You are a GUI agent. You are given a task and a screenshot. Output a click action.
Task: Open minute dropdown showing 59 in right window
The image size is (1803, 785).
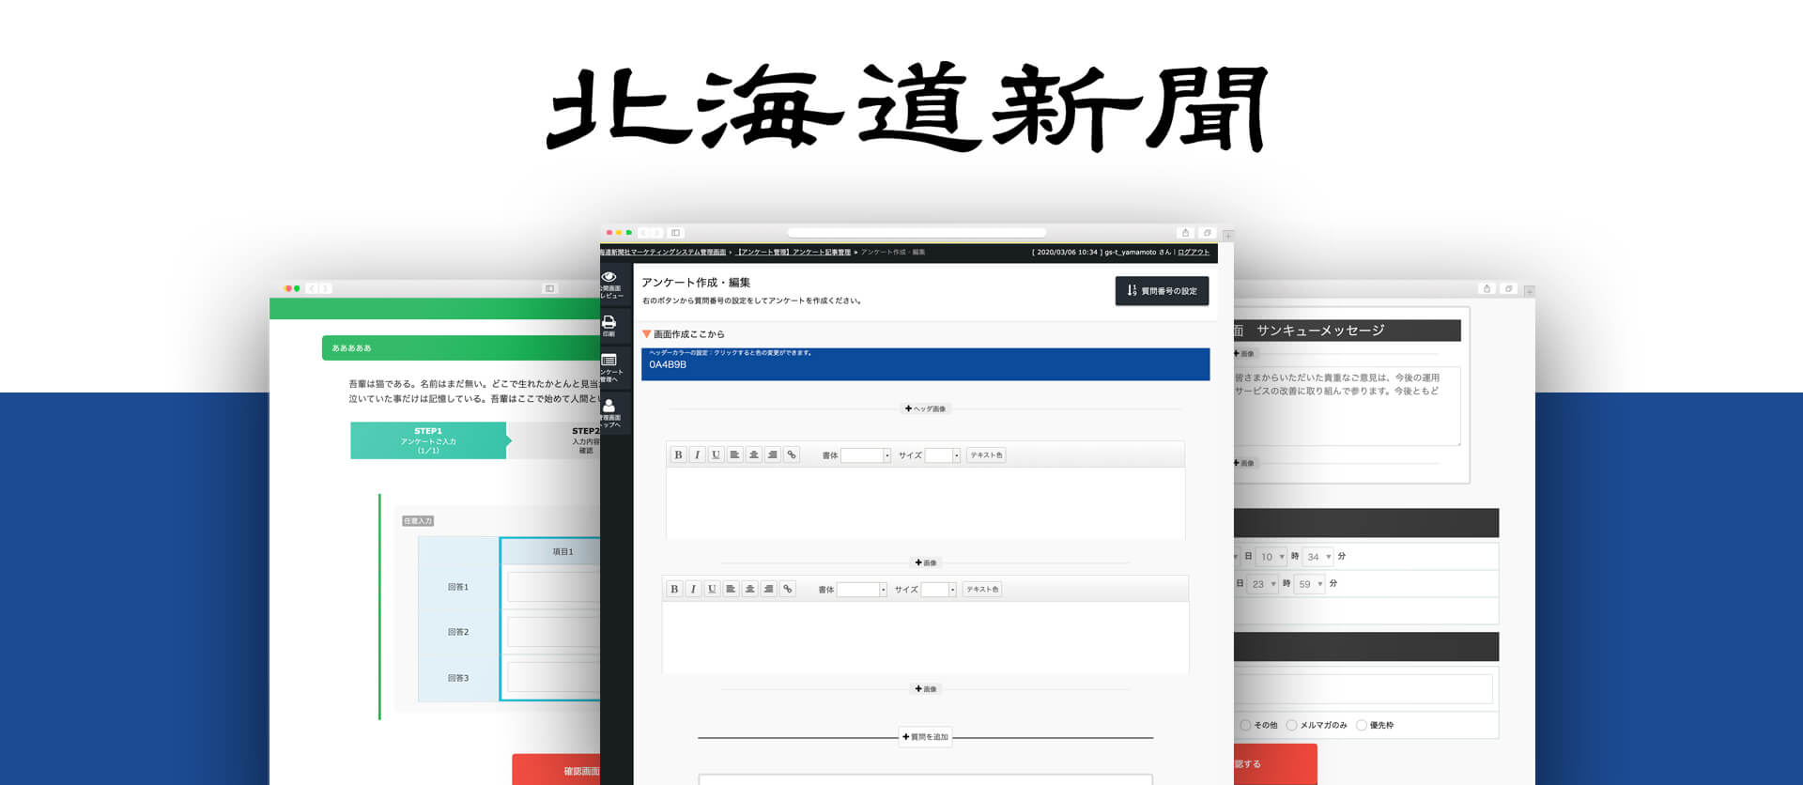[1309, 584]
